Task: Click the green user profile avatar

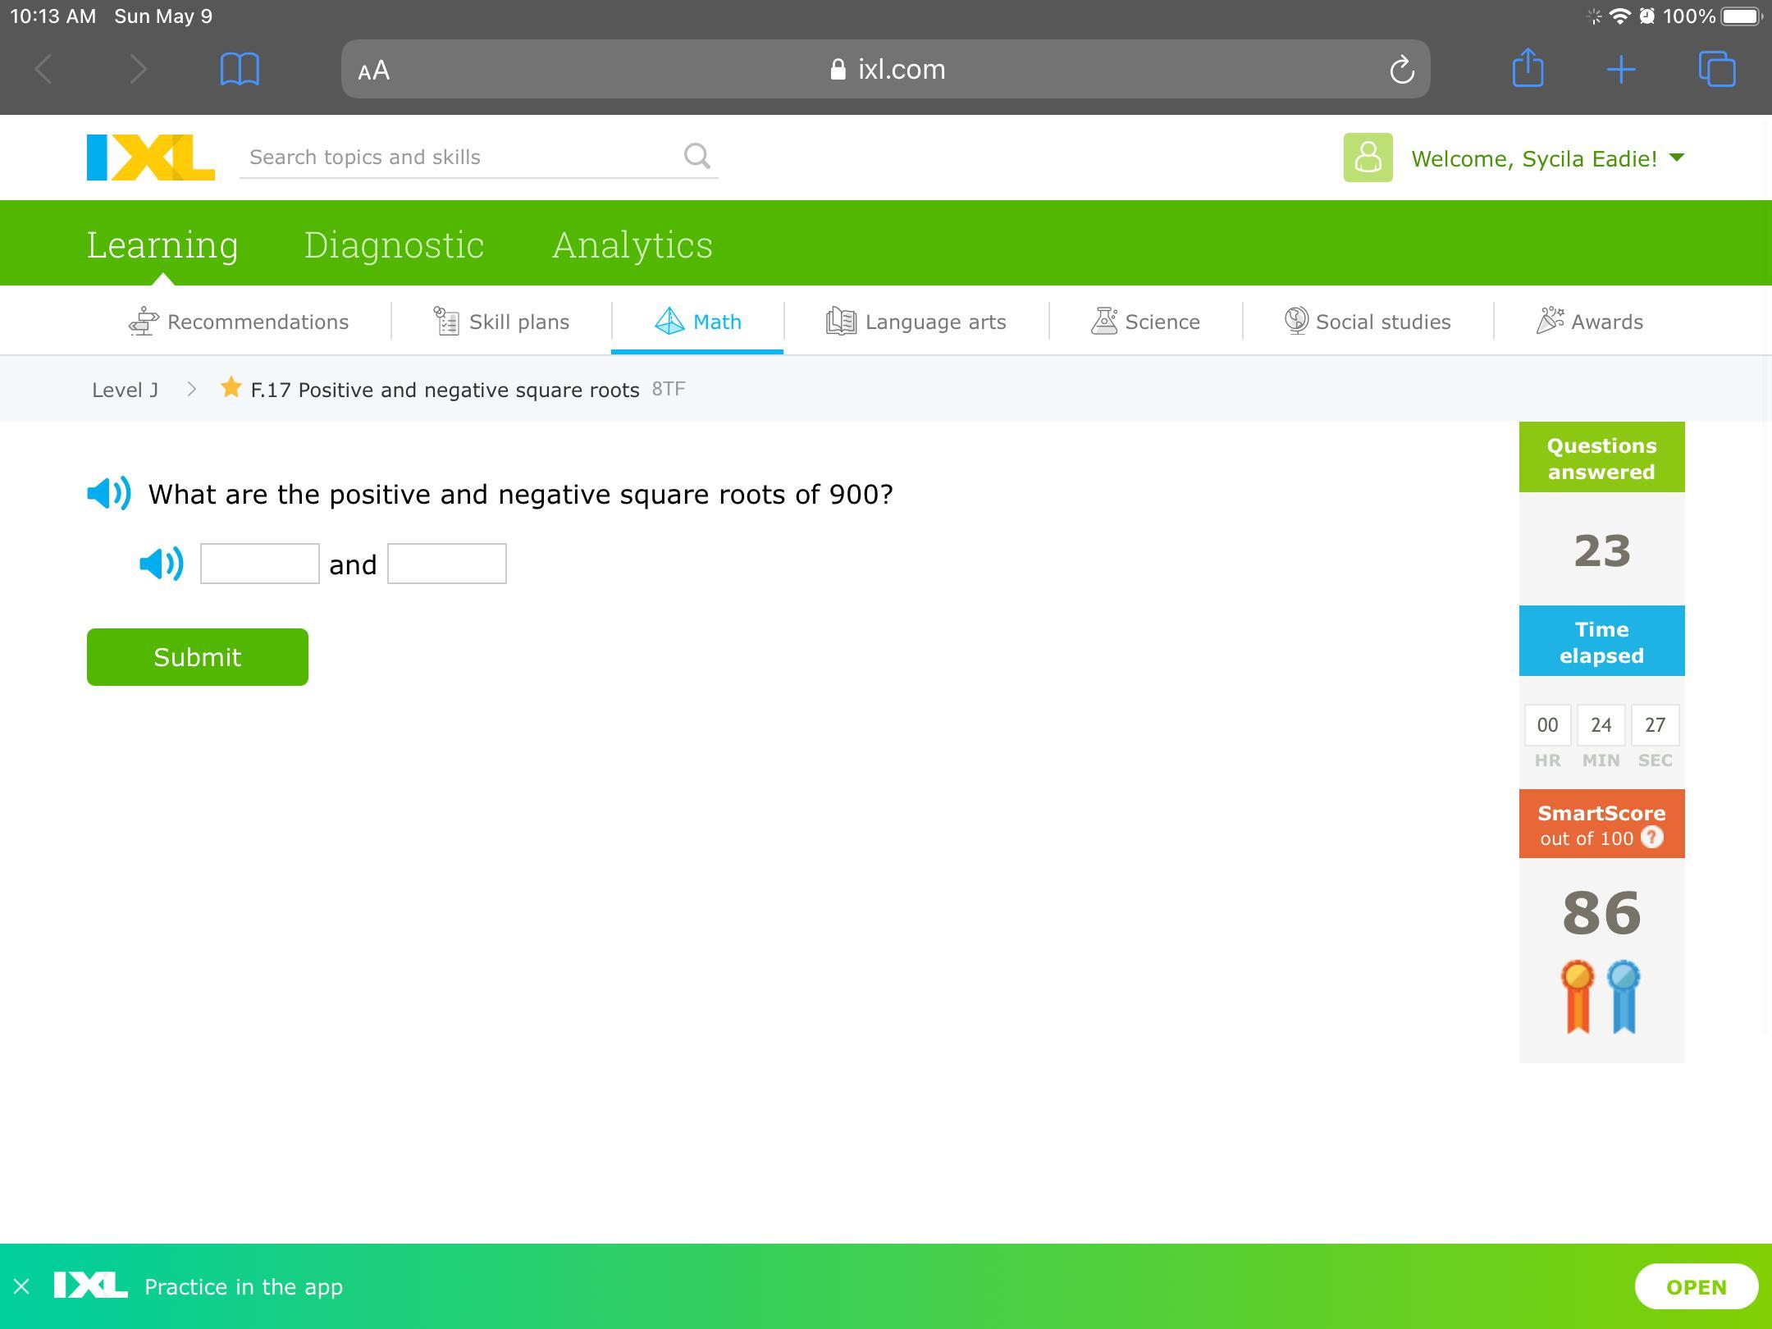Action: [1368, 158]
